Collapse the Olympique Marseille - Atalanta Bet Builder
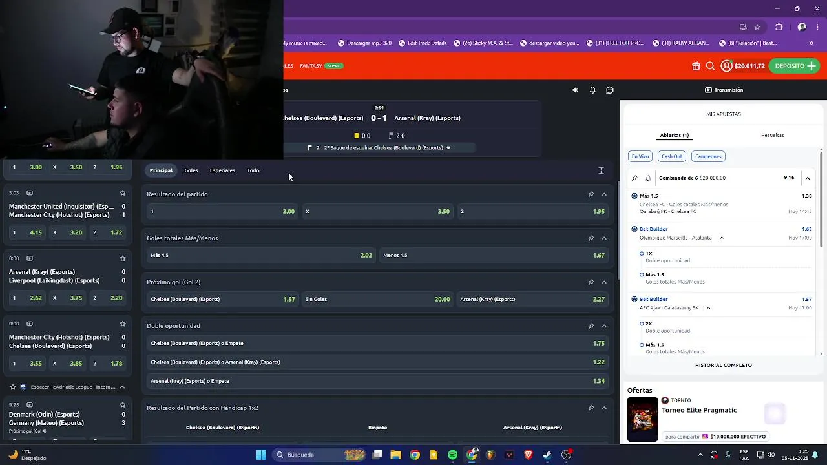The image size is (827, 465). (x=722, y=238)
